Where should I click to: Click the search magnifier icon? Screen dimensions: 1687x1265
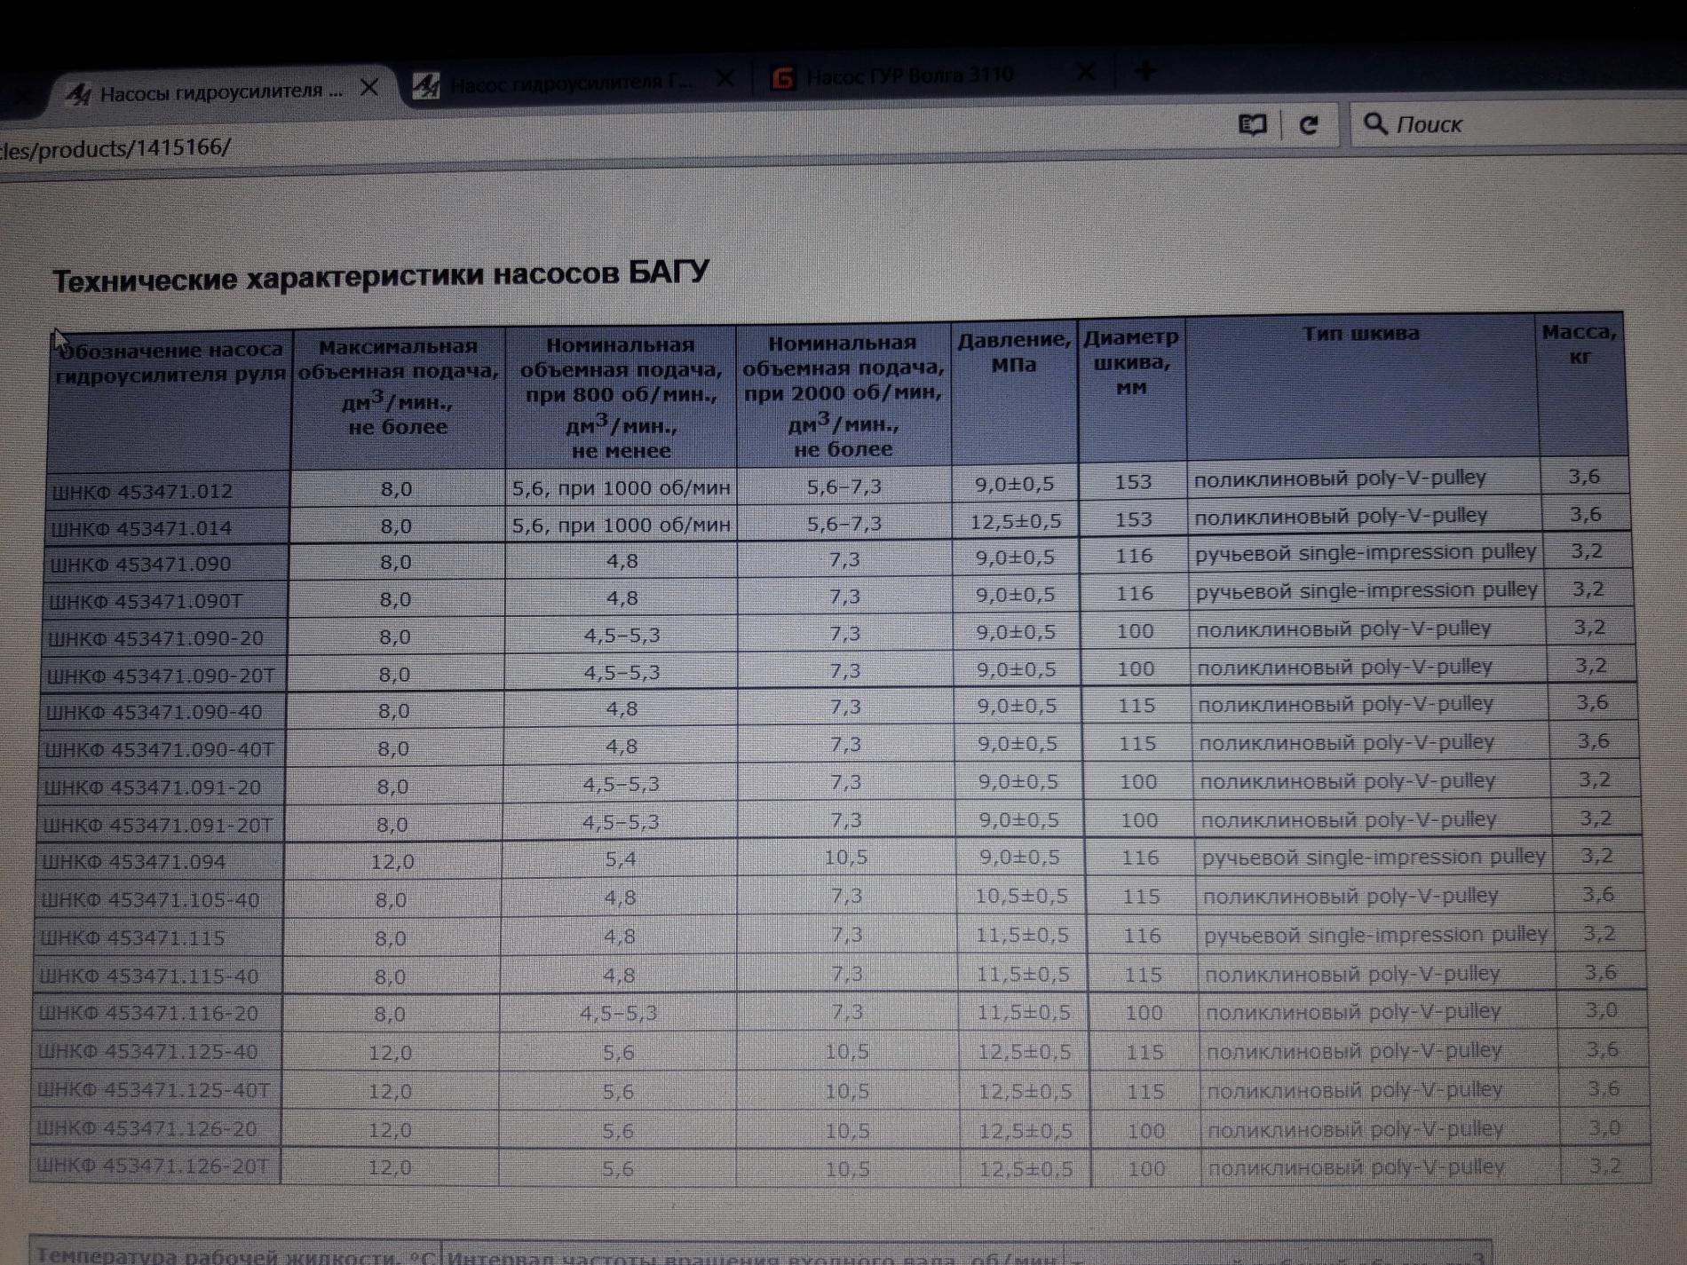1374,123
